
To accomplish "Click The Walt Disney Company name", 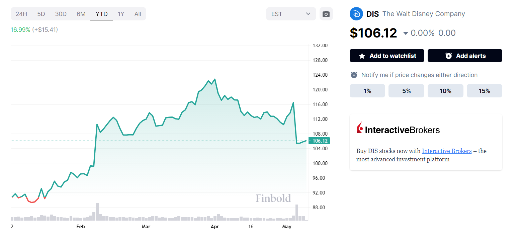I will [x=424, y=14].
